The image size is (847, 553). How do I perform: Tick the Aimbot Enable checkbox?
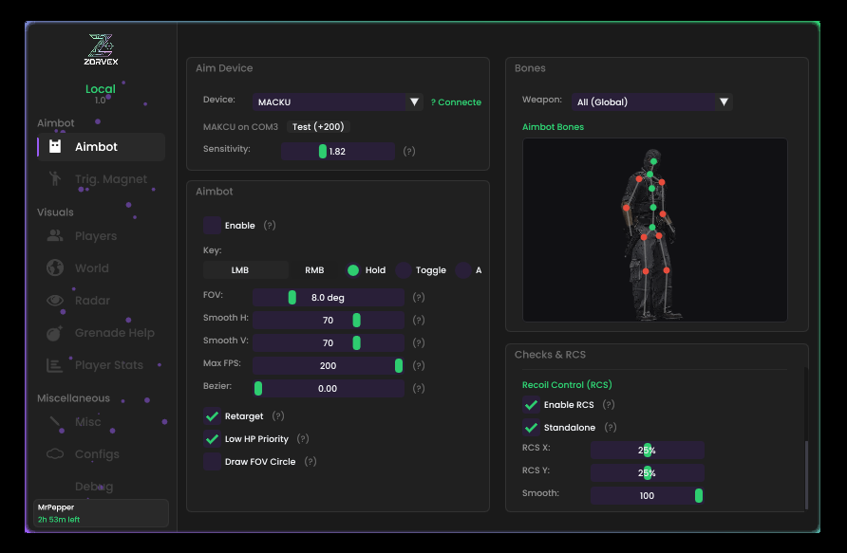click(212, 226)
